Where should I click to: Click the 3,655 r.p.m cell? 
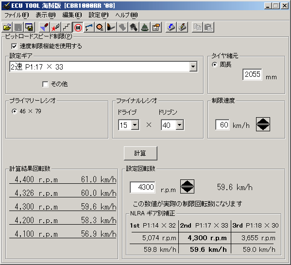(258, 238)
